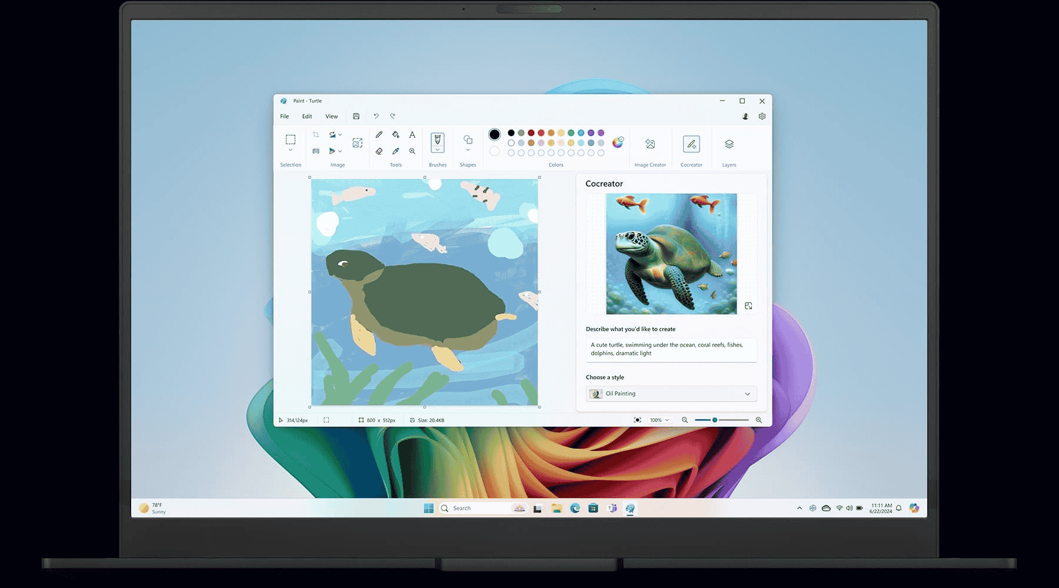Toggle the Cocreator panel button
Screen dimensions: 1059x588
pyautogui.click(x=691, y=144)
